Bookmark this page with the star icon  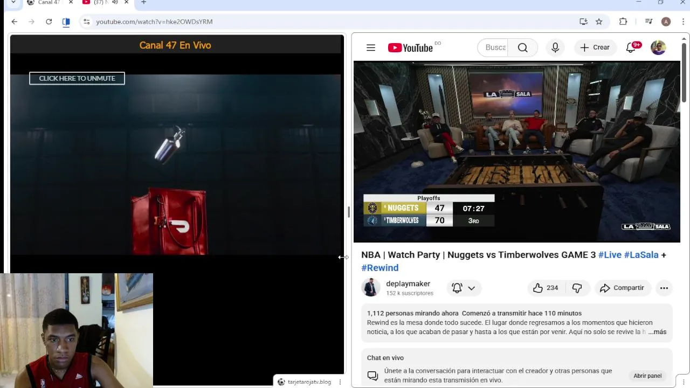[599, 22]
